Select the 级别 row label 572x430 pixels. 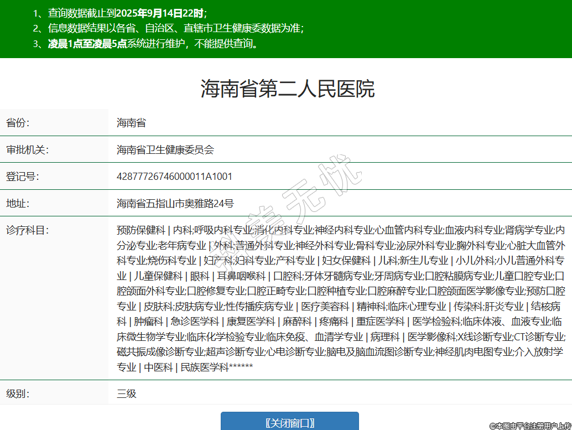[x=18, y=394]
